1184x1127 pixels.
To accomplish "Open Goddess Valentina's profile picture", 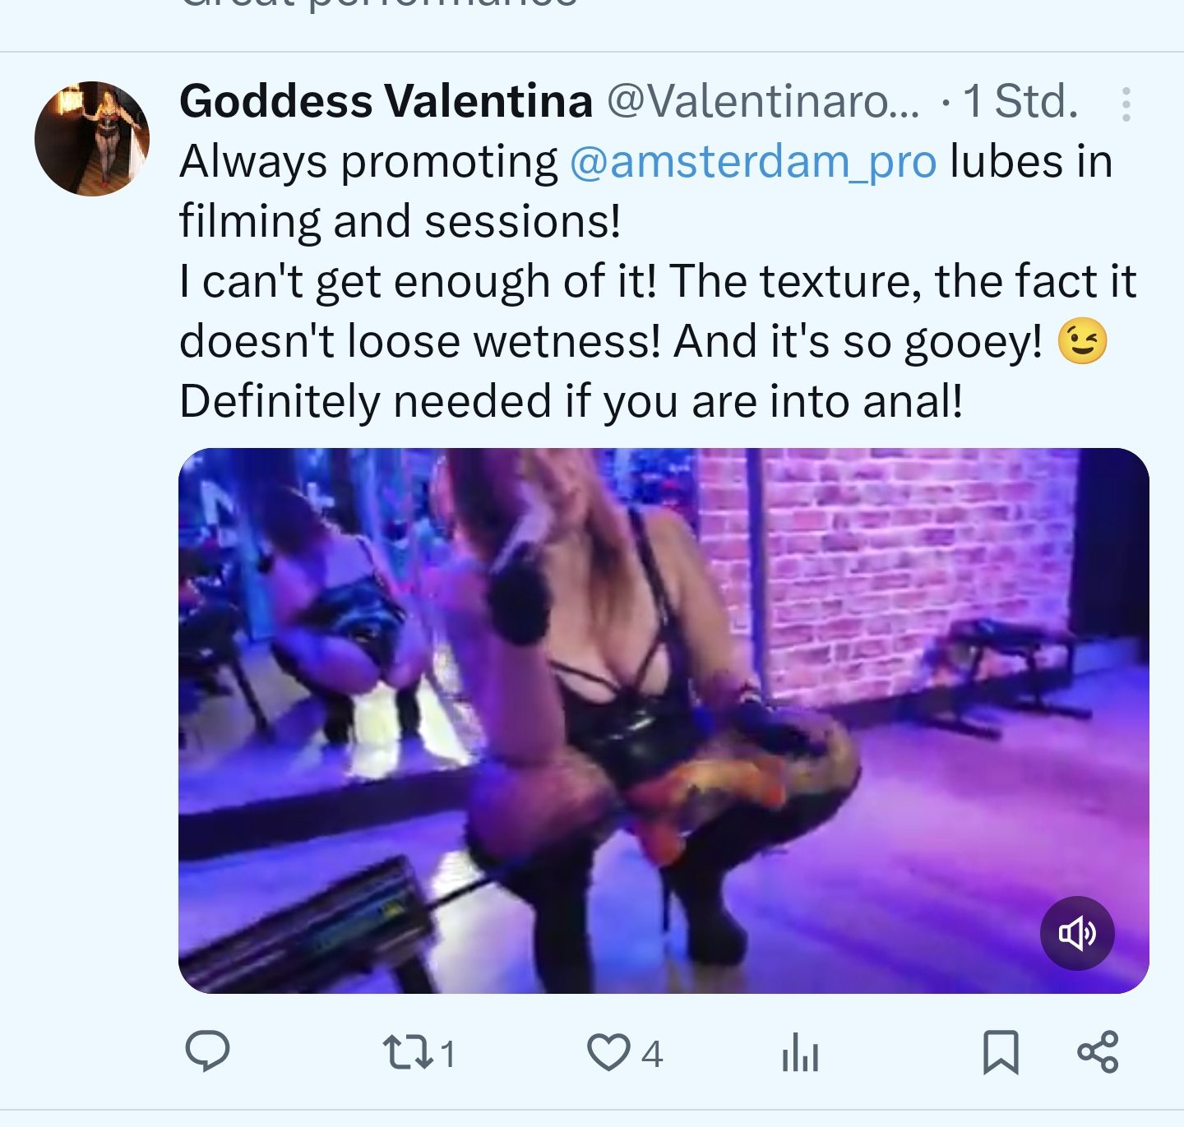I will (x=92, y=139).
